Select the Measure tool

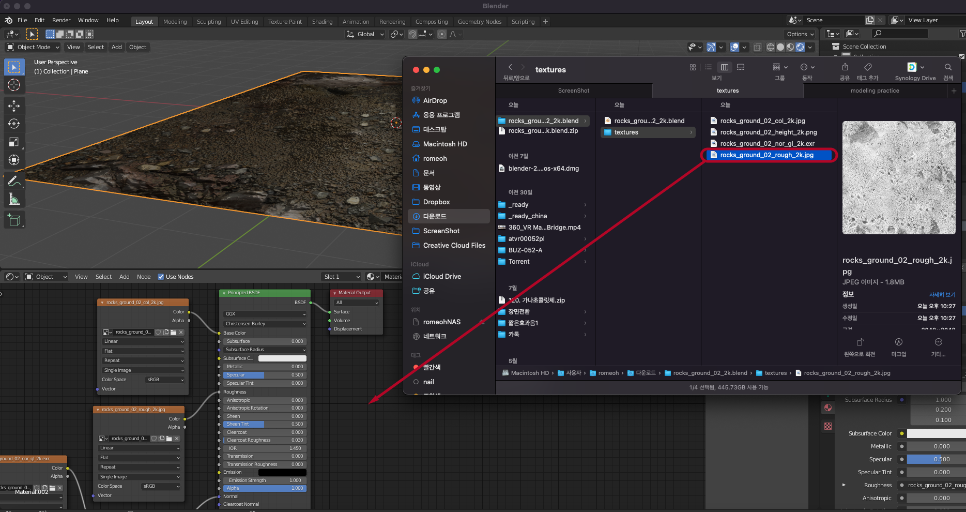point(14,200)
